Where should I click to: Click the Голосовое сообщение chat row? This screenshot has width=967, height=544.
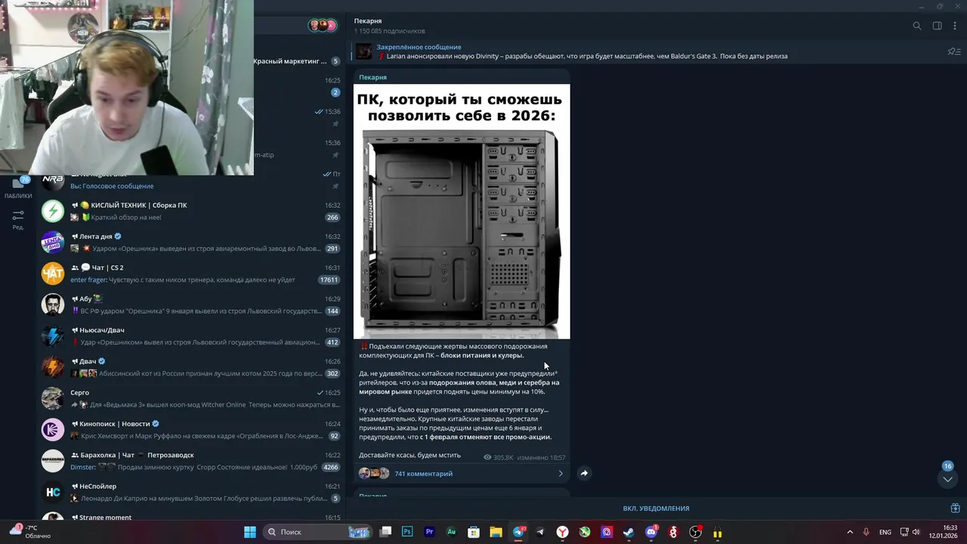point(193,182)
